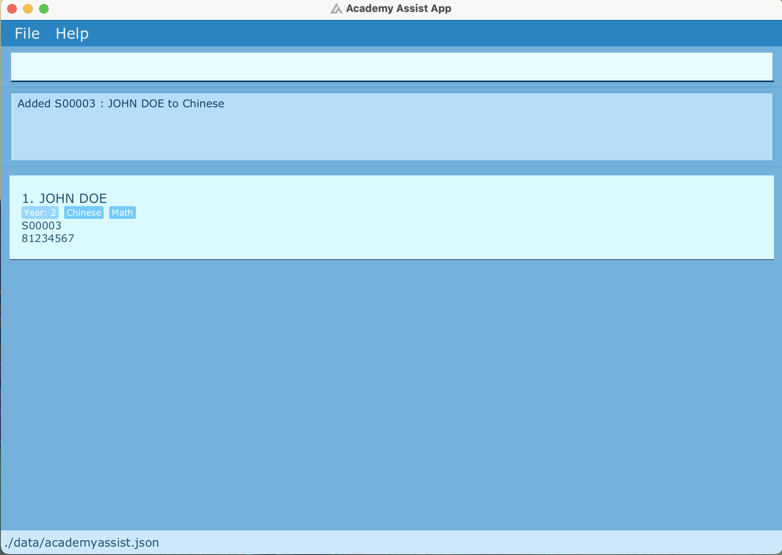The height and width of the screenshot is (555, 782).
Task: Maximize window using green button
Action: 44,8
